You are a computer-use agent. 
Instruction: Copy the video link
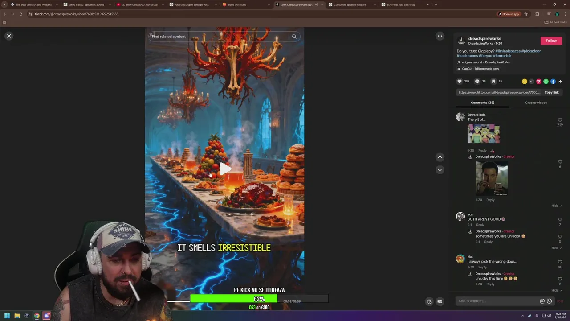551,92
